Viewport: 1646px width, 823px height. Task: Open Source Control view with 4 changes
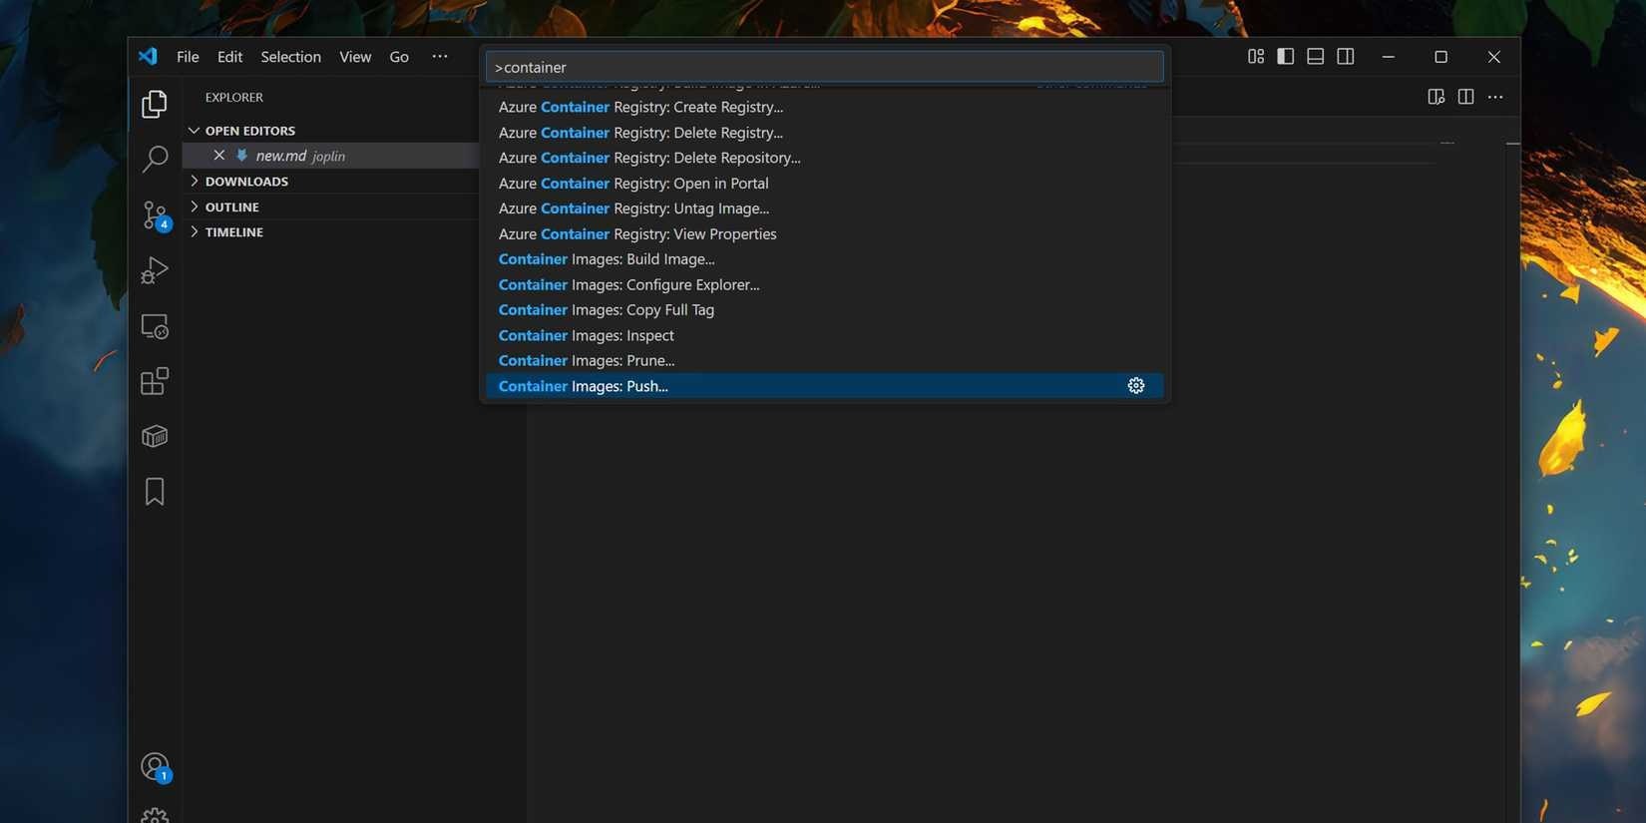click(x=155, y=214)
